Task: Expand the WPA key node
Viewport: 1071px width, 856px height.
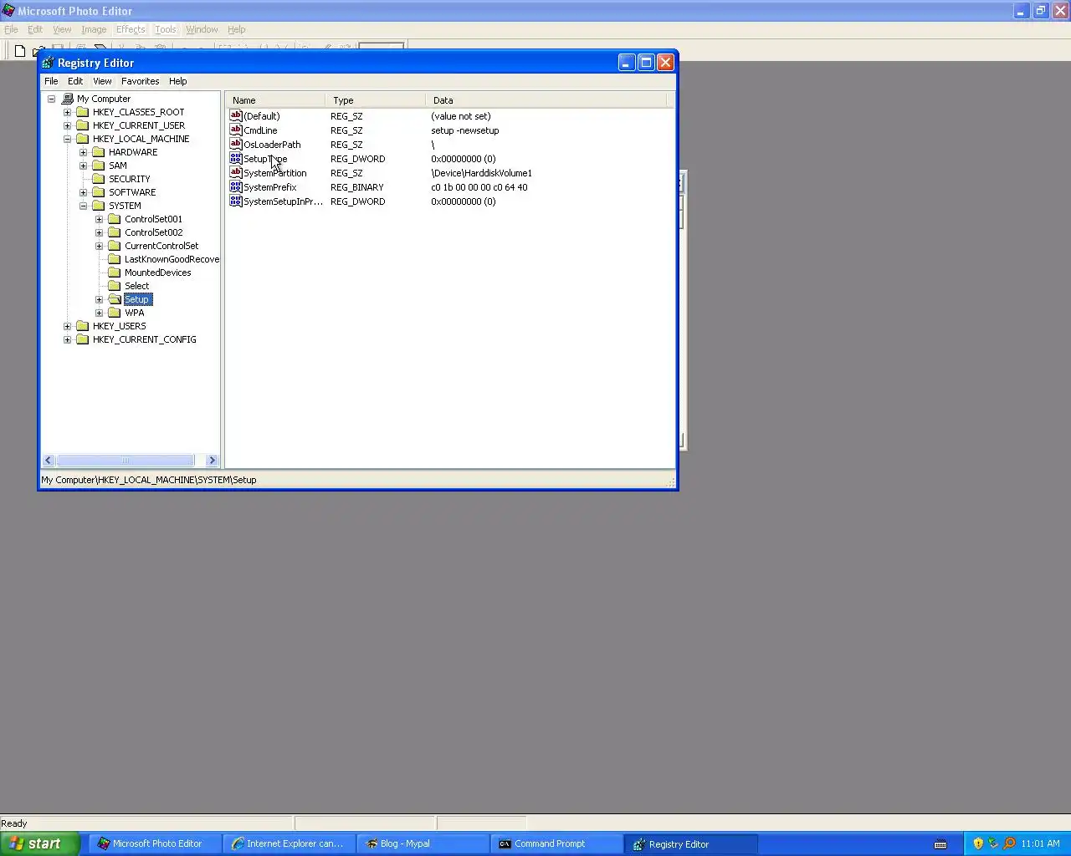Action: tap(100, 313)
